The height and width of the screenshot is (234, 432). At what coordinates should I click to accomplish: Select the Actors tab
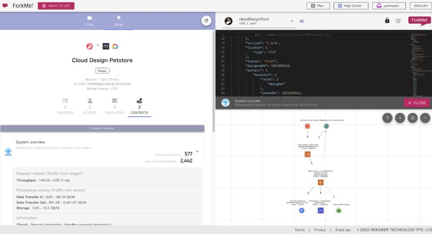(90, 106)
